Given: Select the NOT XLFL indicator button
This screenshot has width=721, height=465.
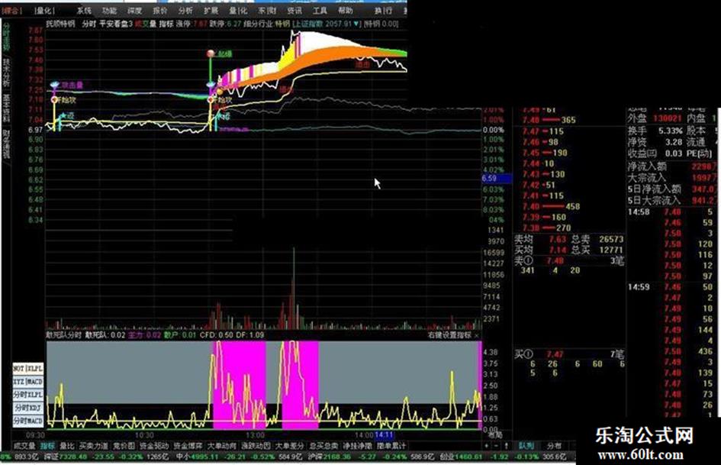Looking at the screenshot, I should 28,368.
